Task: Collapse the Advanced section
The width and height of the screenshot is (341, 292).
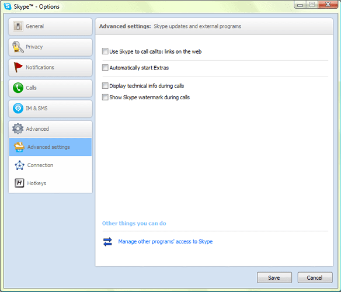Action: [50, 129]
